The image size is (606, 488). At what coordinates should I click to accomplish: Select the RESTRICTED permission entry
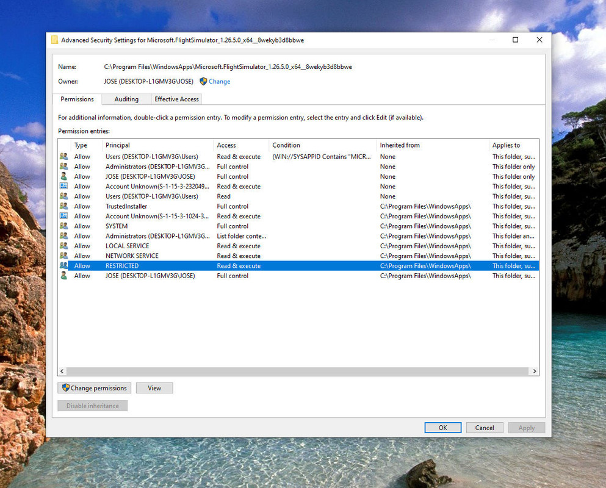(298, 266)
